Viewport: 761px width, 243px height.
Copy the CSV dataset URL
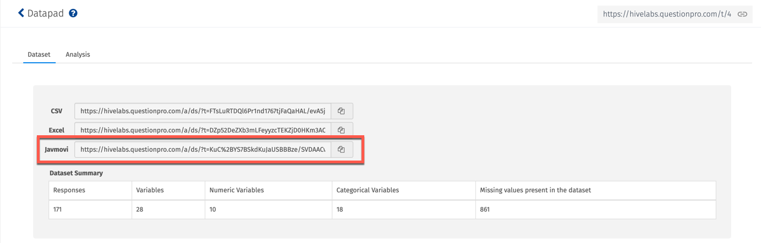click(341, 111)
